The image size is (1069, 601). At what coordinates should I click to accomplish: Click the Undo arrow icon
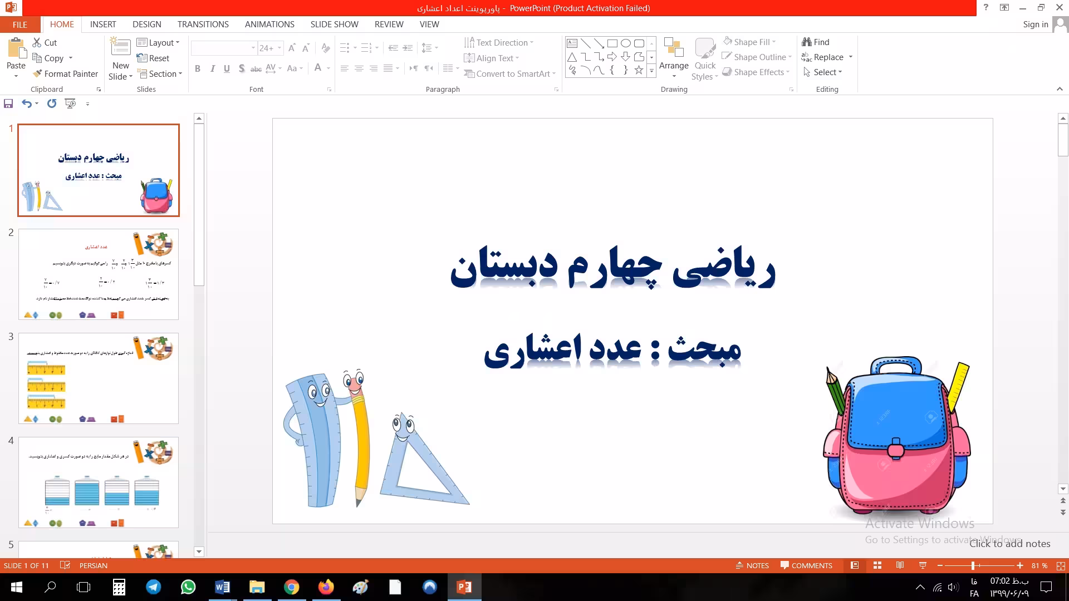pyautogui.click(x=26, y=104)
